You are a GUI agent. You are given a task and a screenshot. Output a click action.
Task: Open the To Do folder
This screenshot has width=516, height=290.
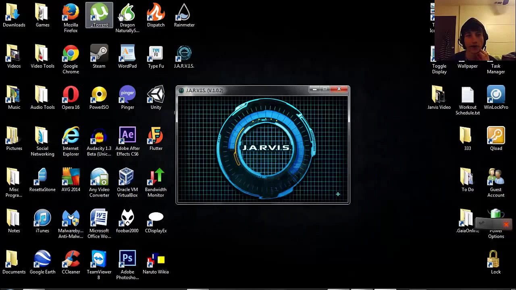point(468,180)
